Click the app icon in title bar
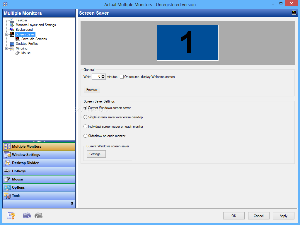Image resolution: width=300 pixels, height=225 pixels. tap(5, 4)
